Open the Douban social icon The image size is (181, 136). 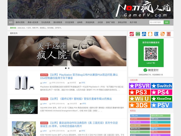point(138,34)
